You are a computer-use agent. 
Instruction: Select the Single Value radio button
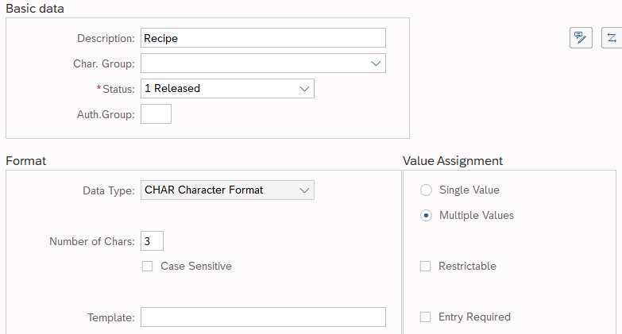point(426,190)
